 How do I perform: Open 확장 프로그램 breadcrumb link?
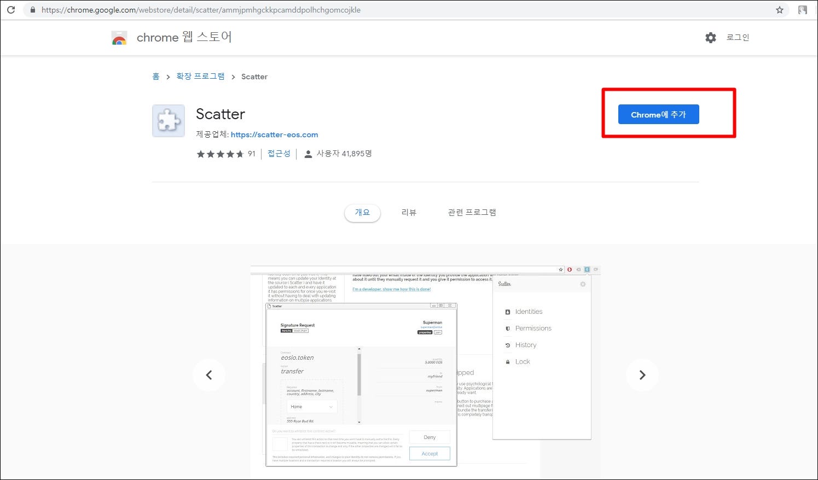click(x=200, y=77)
